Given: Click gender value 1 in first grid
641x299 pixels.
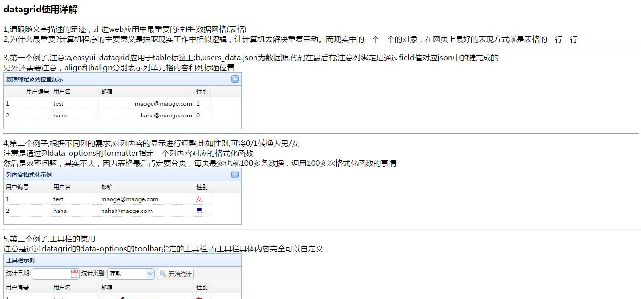Looking at the screenshot, I should click(x=202, y=103).
